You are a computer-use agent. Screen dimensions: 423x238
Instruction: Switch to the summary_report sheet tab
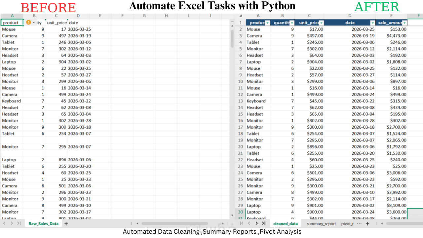321,224
